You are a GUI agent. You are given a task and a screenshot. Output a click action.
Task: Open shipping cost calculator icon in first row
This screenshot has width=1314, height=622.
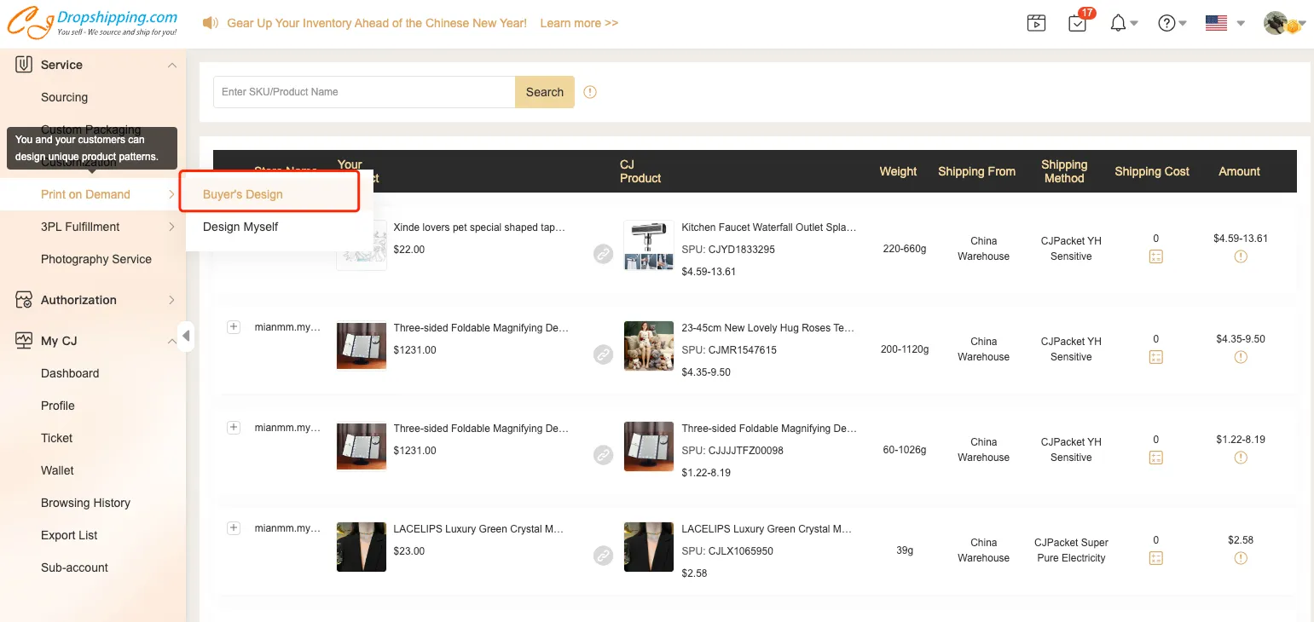1155,256
